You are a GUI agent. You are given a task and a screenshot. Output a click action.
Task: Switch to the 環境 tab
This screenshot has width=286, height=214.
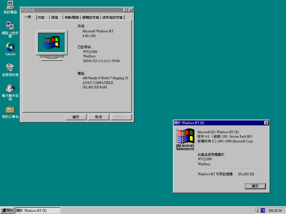pos(56,17)
